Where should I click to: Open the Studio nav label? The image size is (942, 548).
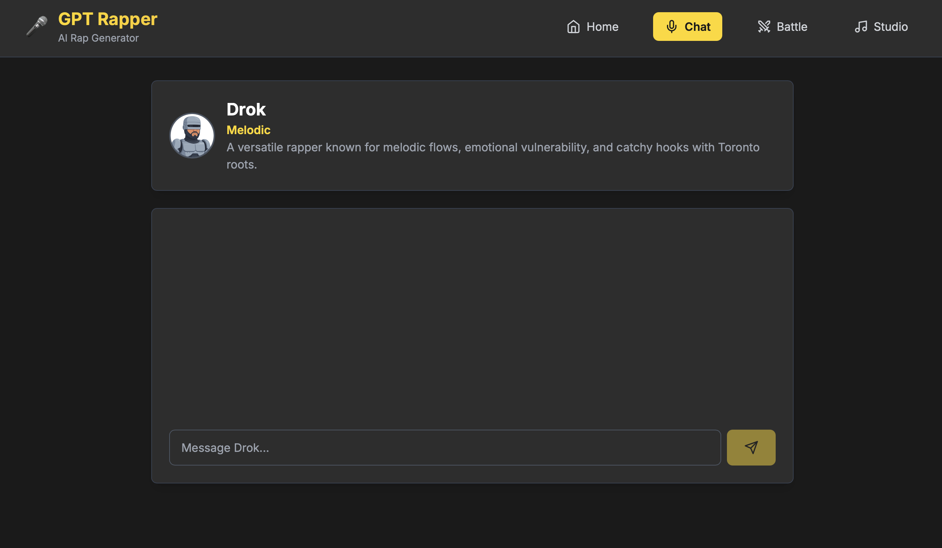point(890,27)
